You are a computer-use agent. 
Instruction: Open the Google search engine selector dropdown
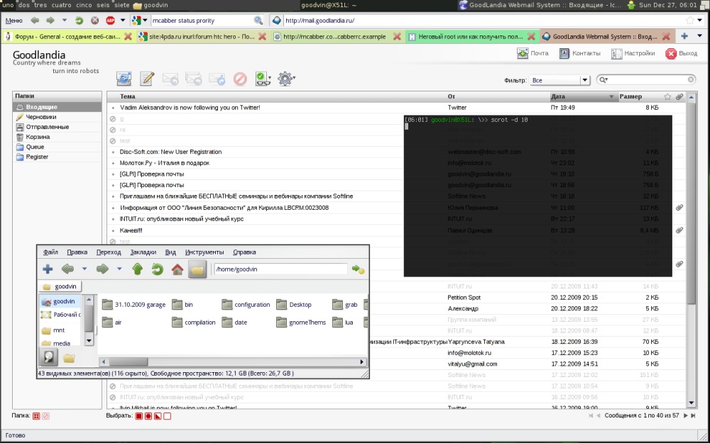pyautogui.click(x=139, y=21)
